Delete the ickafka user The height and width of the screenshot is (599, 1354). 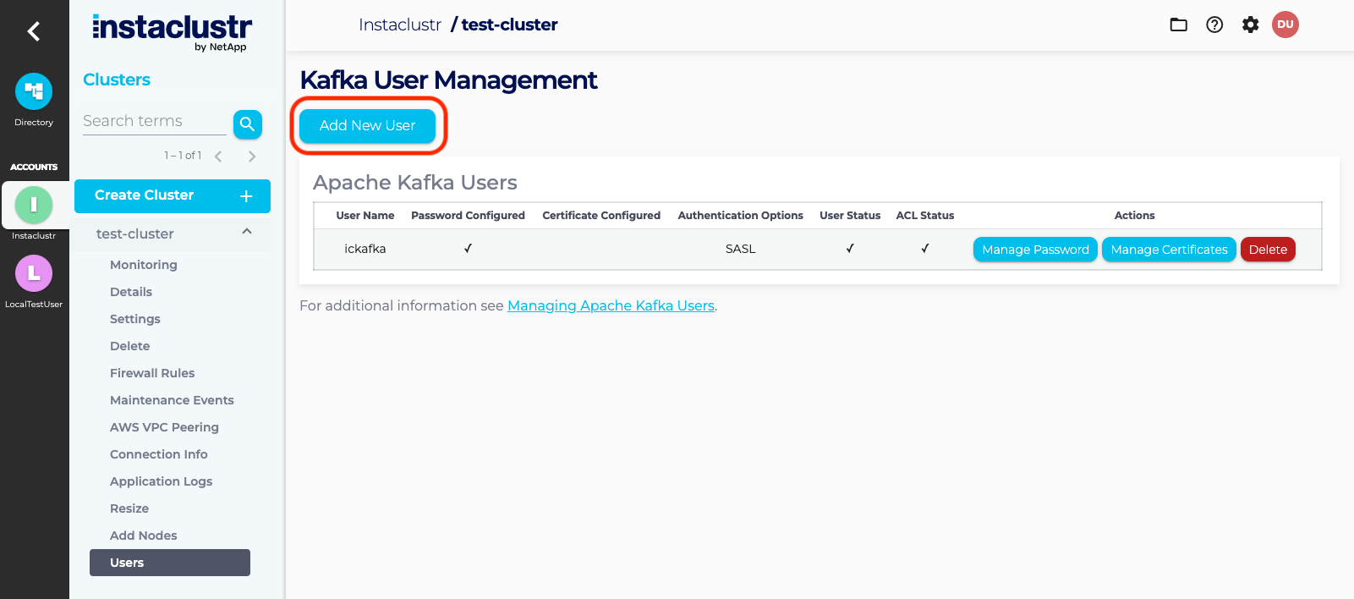[x=1267, y=250]
